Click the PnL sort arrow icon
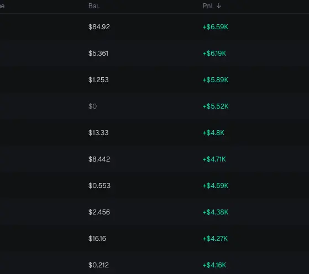This screenshot has width=309, height=274. point(218,6)
